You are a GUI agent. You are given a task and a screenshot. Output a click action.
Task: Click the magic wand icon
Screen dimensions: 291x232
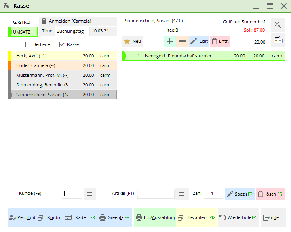click(278, 25)
